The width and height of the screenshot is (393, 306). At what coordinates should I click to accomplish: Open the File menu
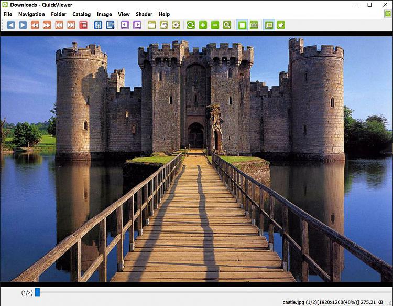(8, 14)
